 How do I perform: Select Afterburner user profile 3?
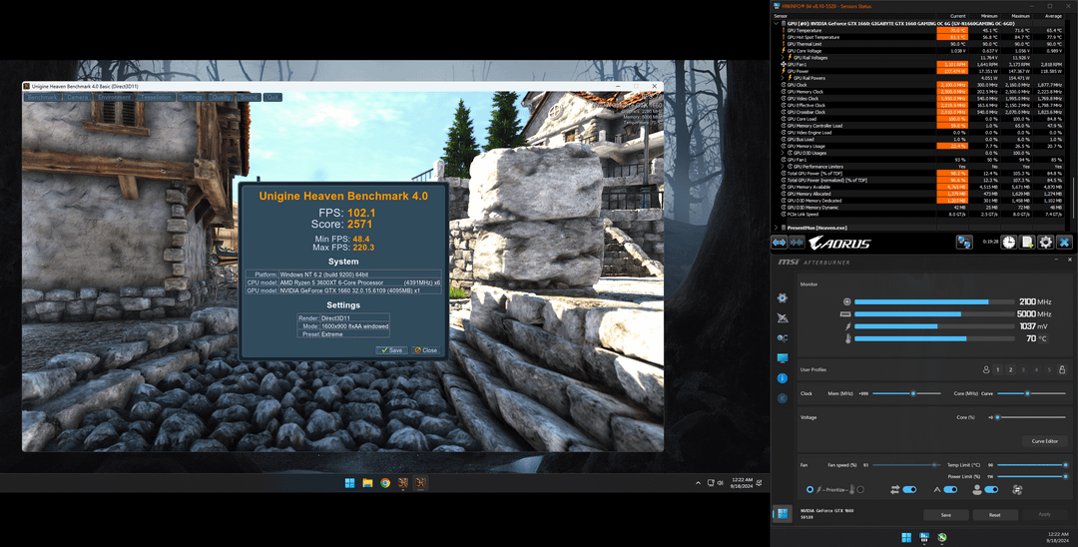point(1023,369)
